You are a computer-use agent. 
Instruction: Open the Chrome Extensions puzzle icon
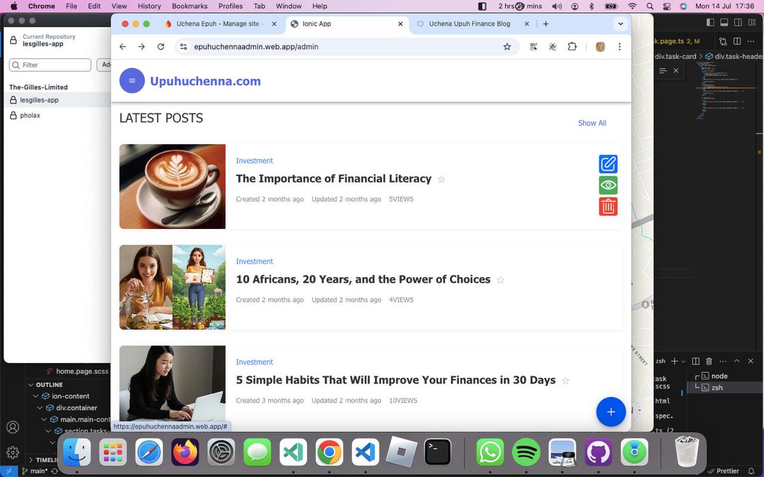pyautogui.click(x=572, y=46)
